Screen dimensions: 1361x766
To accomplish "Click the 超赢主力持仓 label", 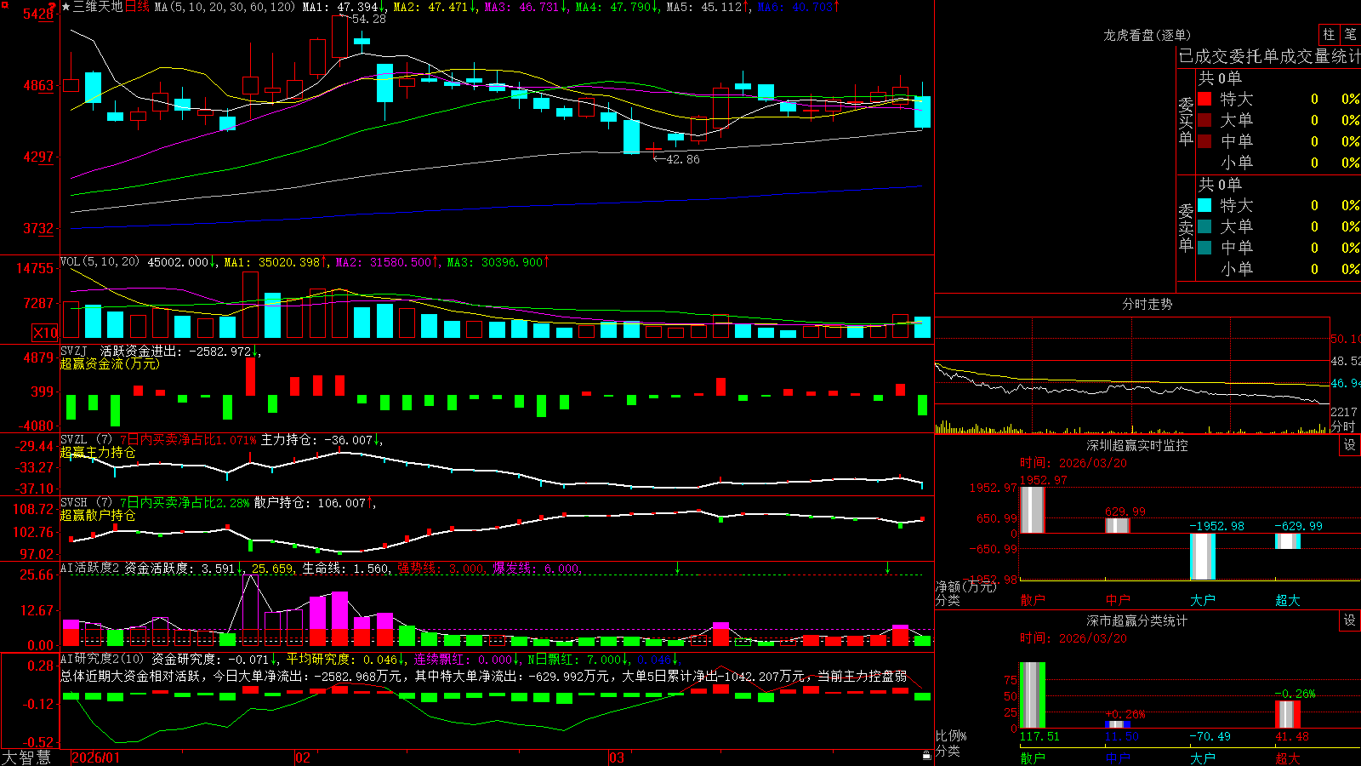I will [98, 452].
